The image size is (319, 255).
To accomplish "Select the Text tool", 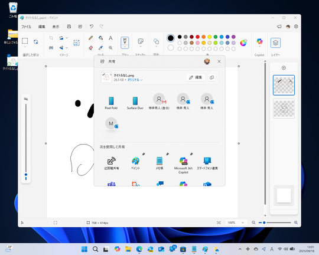I will 110,38.
